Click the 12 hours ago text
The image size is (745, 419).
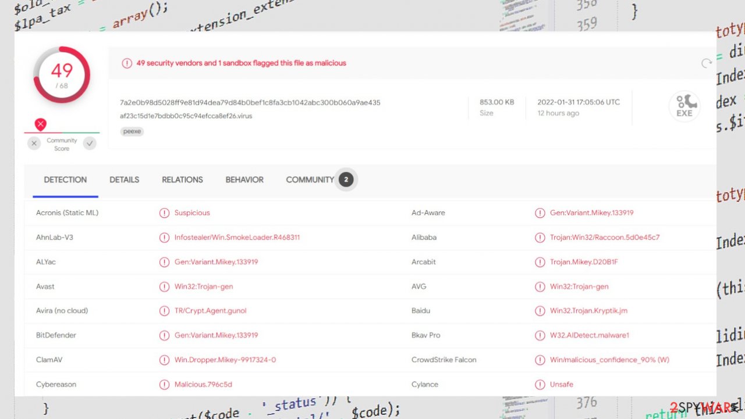(558, 113)
